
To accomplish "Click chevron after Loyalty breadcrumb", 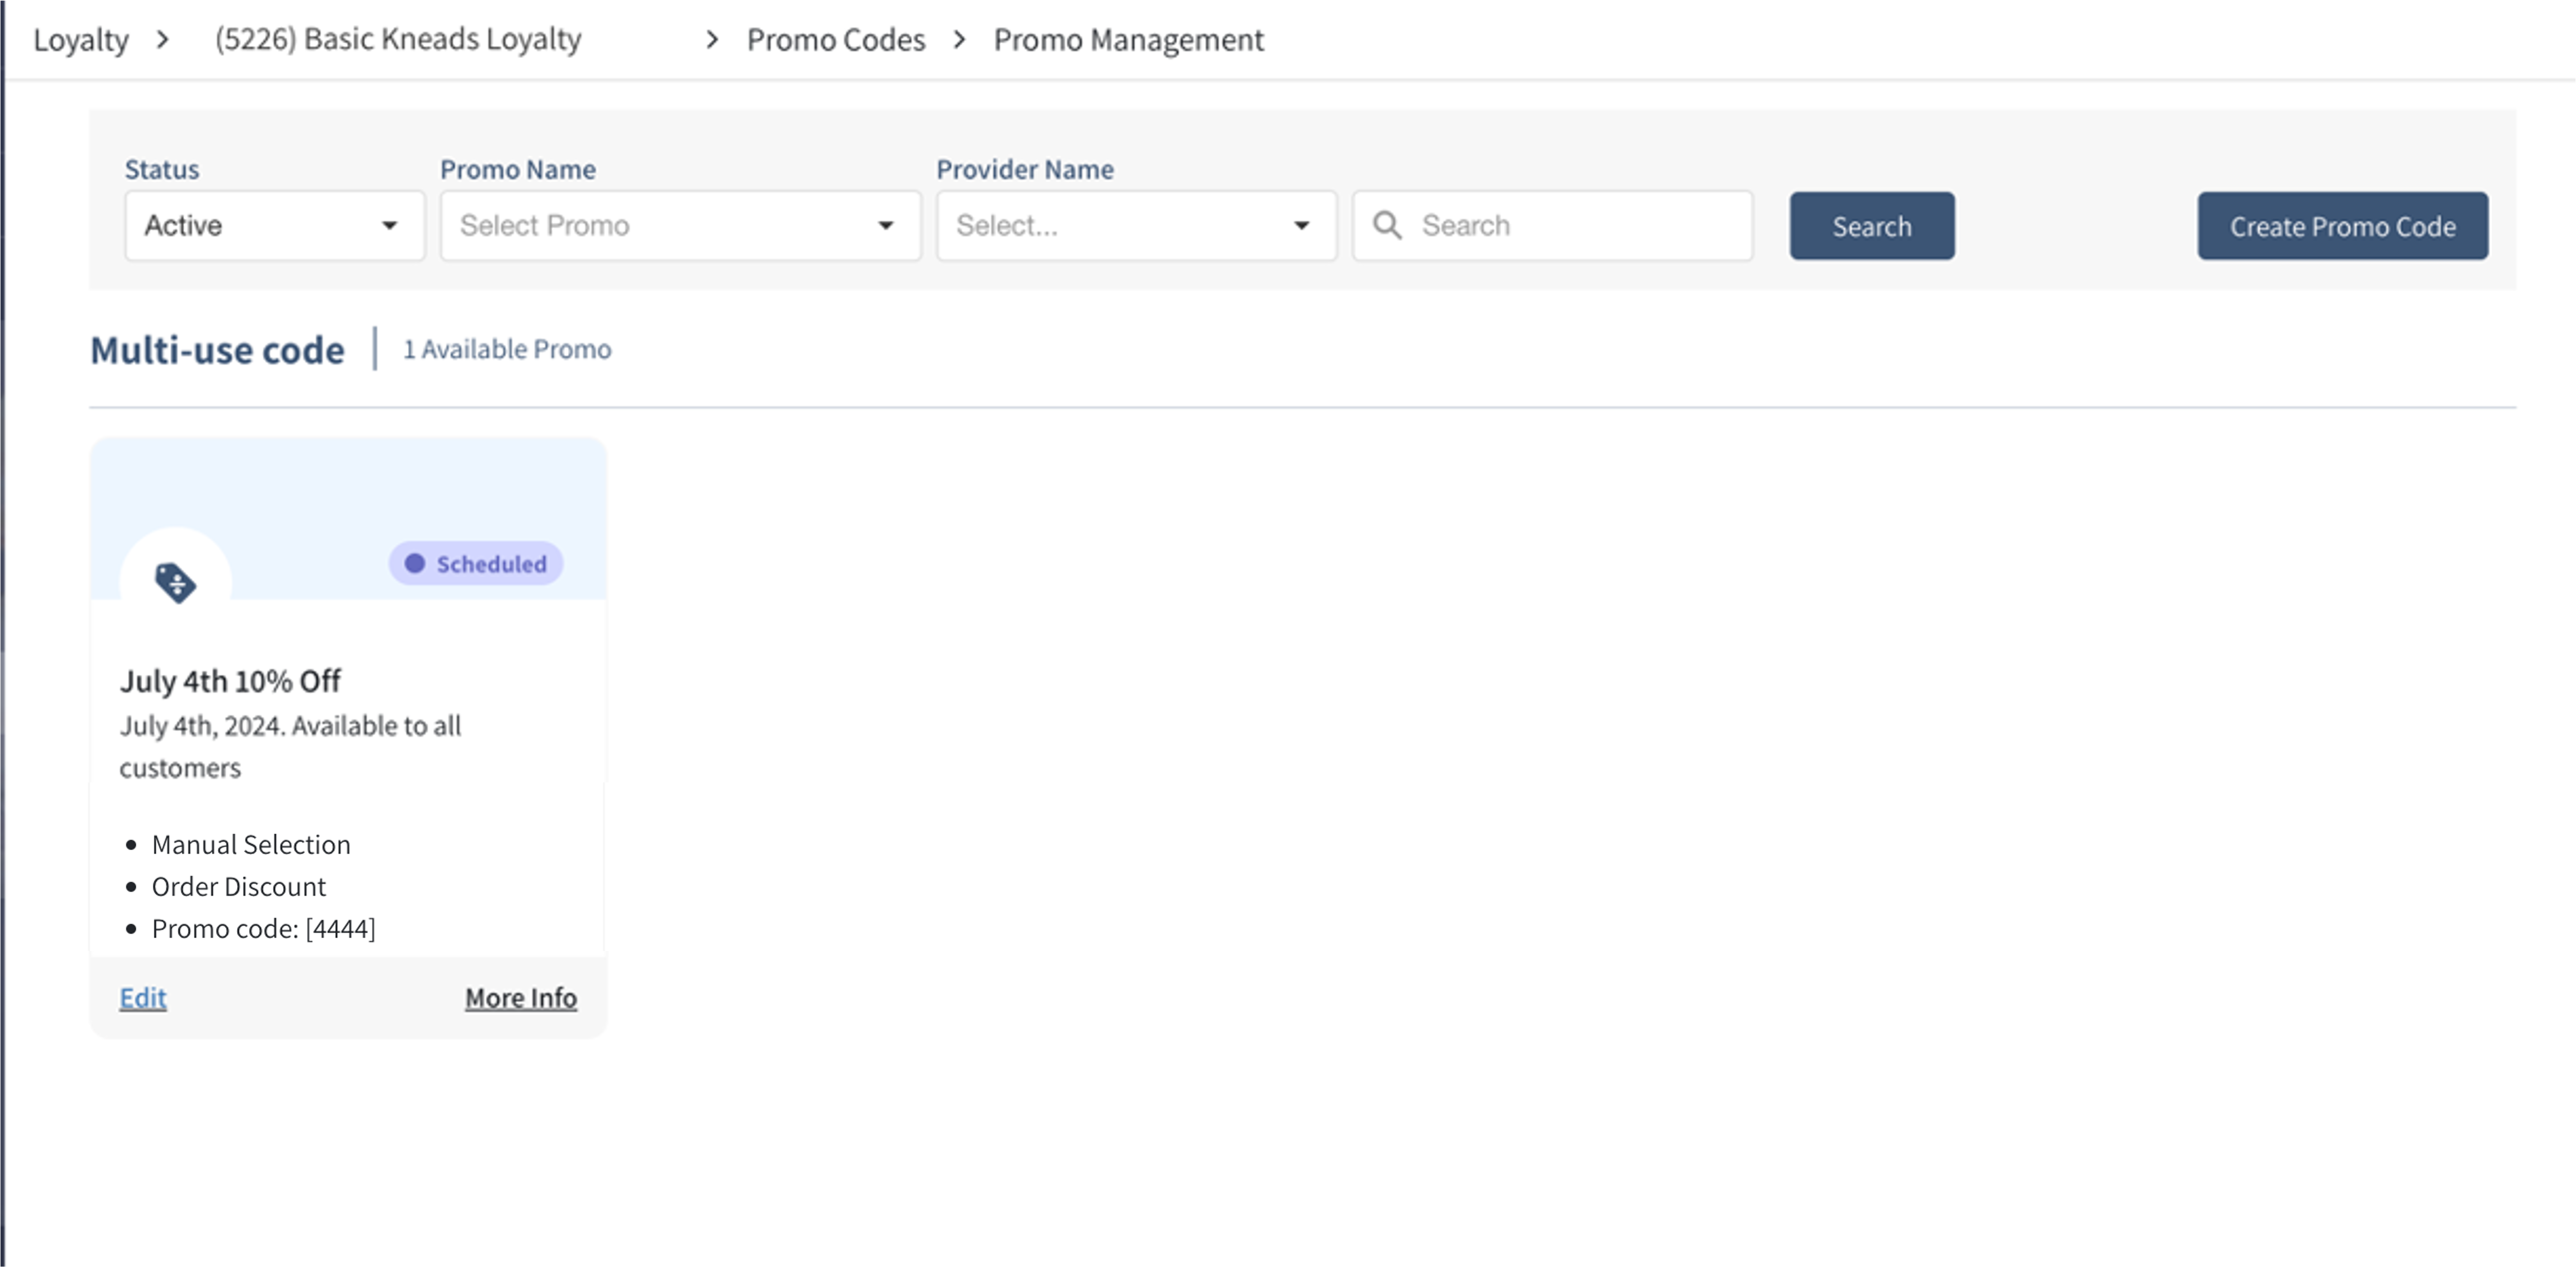I will [163, 40].
